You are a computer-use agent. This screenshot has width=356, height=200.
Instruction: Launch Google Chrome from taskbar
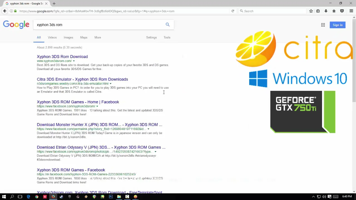(x=37, y=197)
